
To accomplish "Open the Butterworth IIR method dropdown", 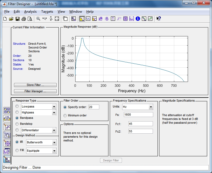I will click(x=54, y=143).
